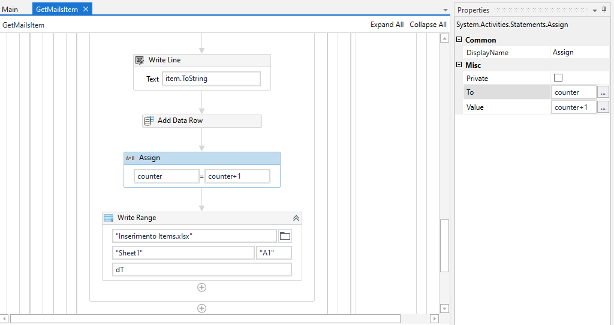
Task: Collapse the Write Range activity chevron
Action: click(x=296, y=218)
